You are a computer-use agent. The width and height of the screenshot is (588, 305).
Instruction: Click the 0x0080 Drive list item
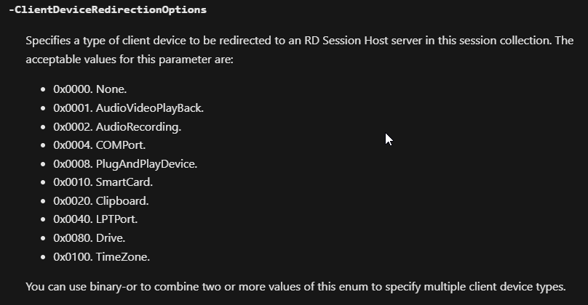90,238
